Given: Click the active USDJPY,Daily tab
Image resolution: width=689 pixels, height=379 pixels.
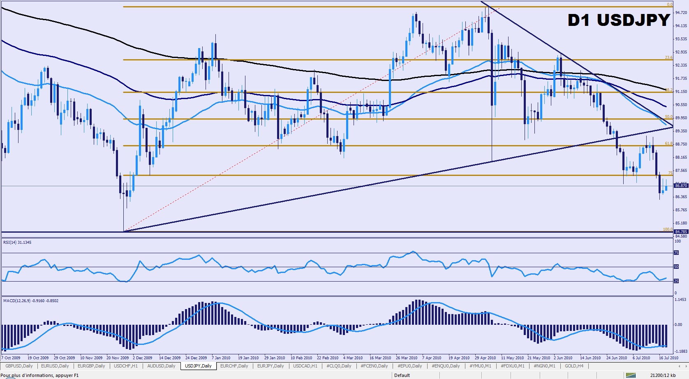Looking at the screenshot, I should coord(198,366).
